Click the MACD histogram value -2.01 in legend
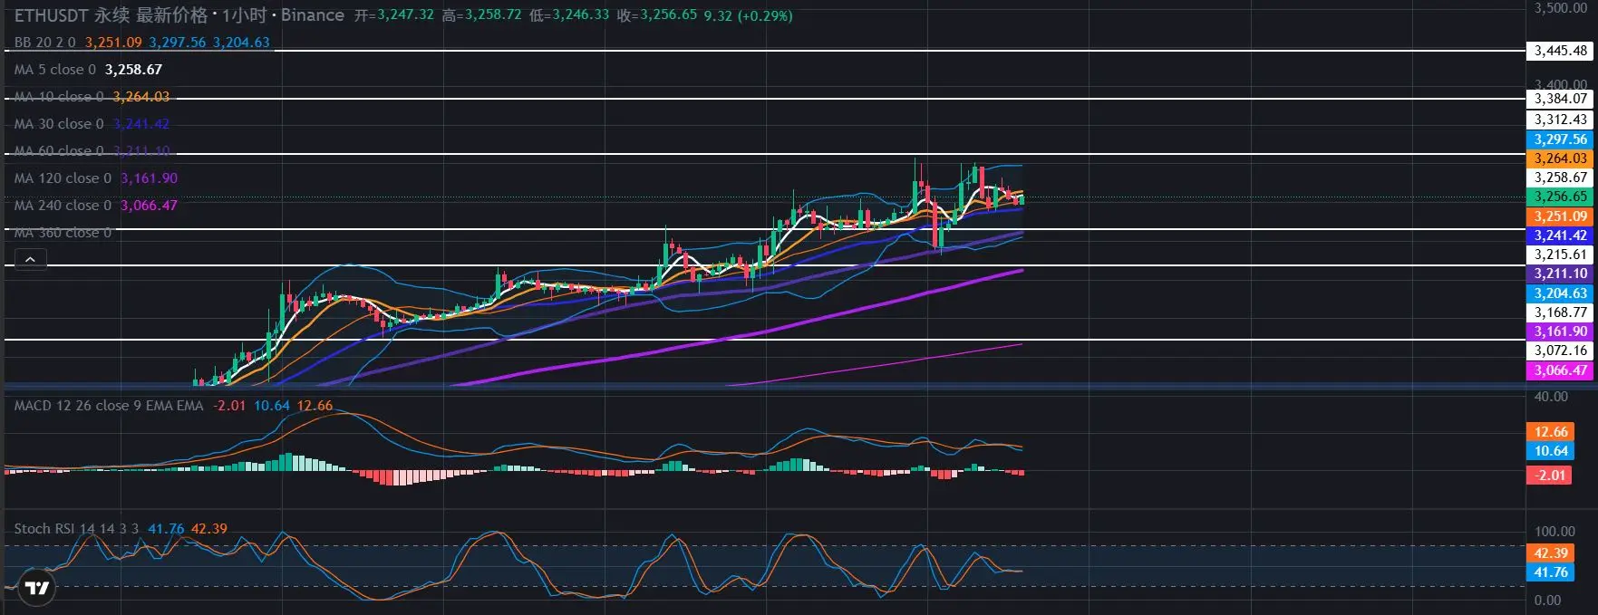The image size is (1598, 615). [229, 406]
